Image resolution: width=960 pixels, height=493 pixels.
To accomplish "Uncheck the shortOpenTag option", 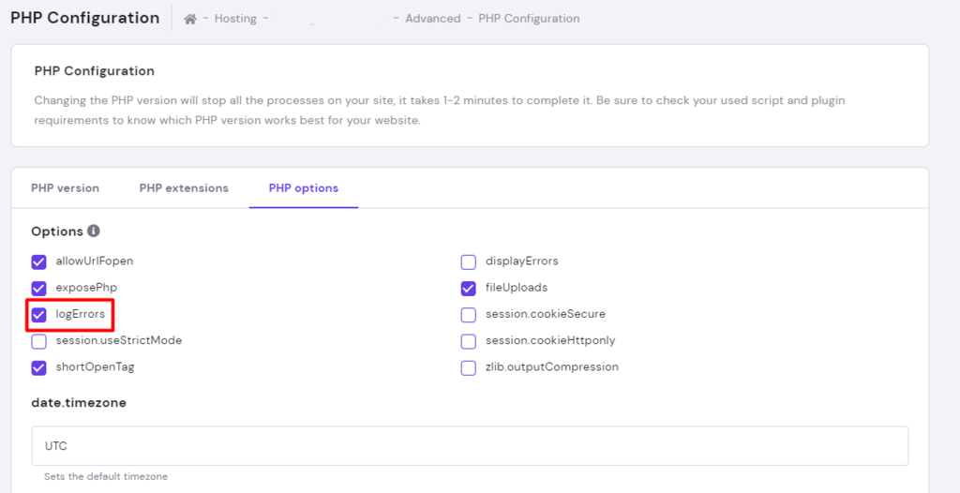I will coord(38,367).
